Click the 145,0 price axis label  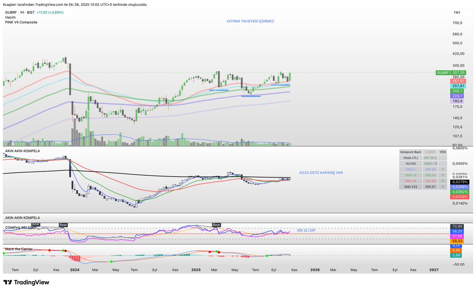tap(457, 118)
